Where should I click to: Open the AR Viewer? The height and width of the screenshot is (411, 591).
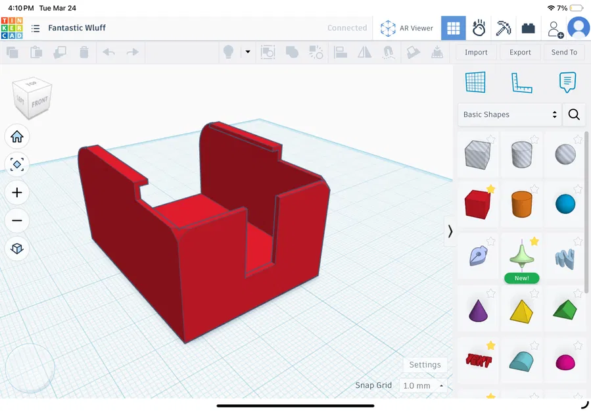[x=407, y=28]
